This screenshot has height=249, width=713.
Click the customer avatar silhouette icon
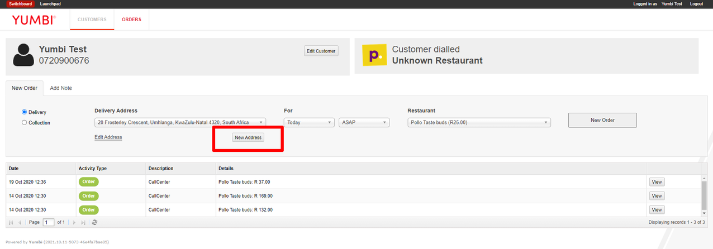23,55
